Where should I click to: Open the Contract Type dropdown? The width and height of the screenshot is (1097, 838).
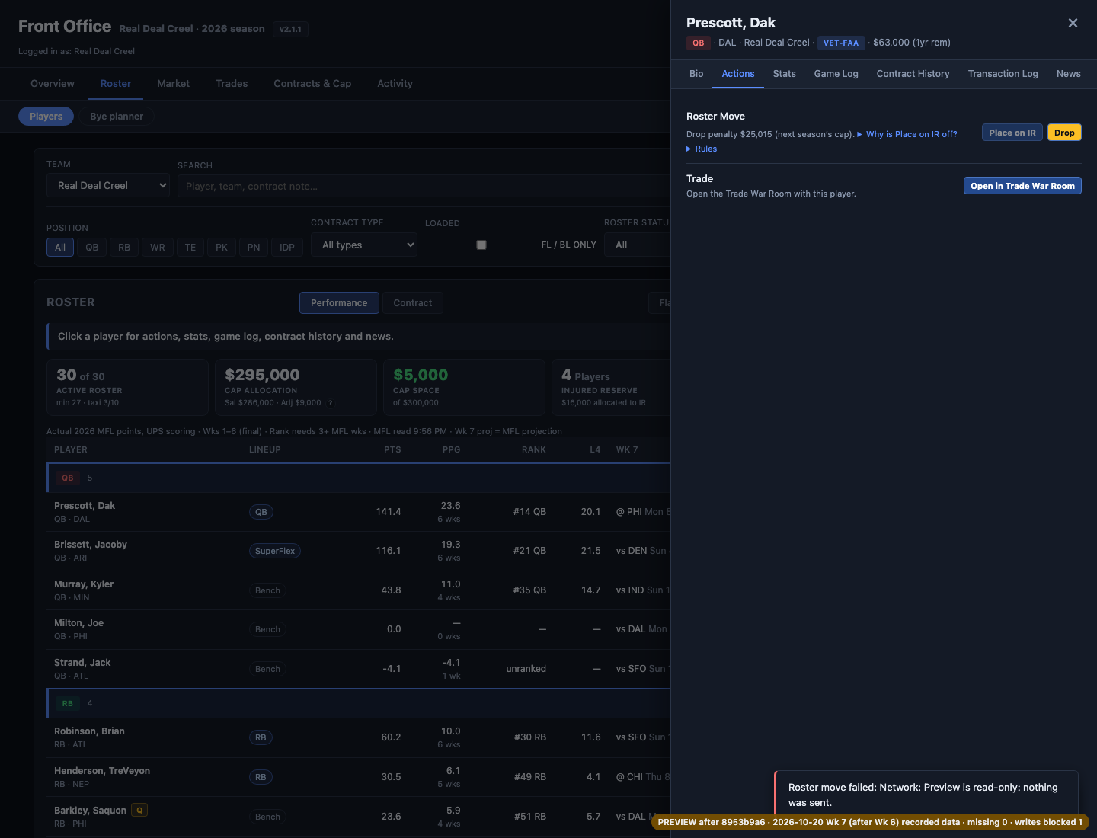point(364,245)
